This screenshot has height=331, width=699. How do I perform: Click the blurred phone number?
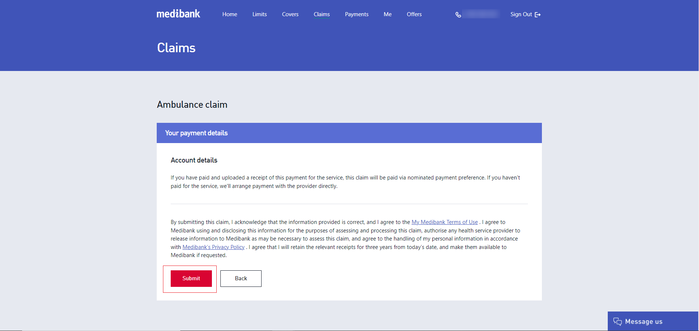pyautogui.click(x=481, y=14)
